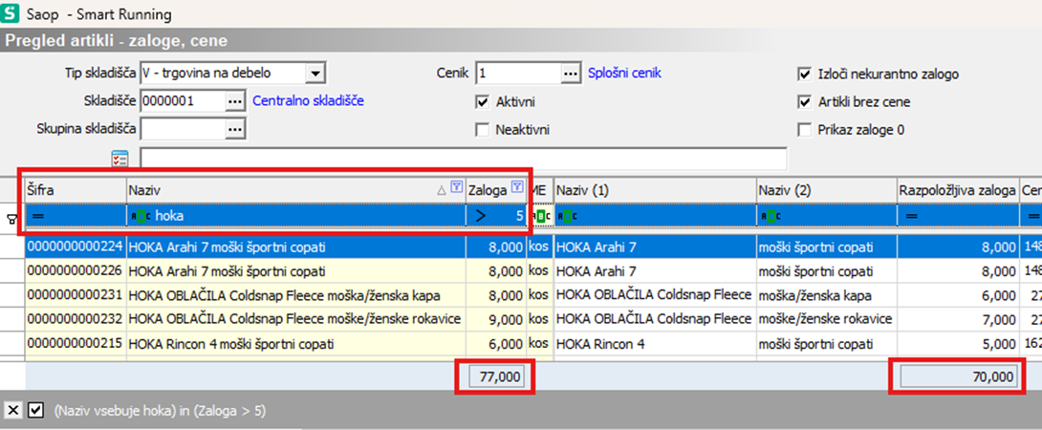Open the checklist icon beside the long search field

coord(120,159)
